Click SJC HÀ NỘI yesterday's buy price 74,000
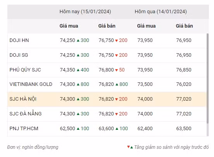Image resolution: width=214 pixels, height=157 pixels. tap(145, 99)
